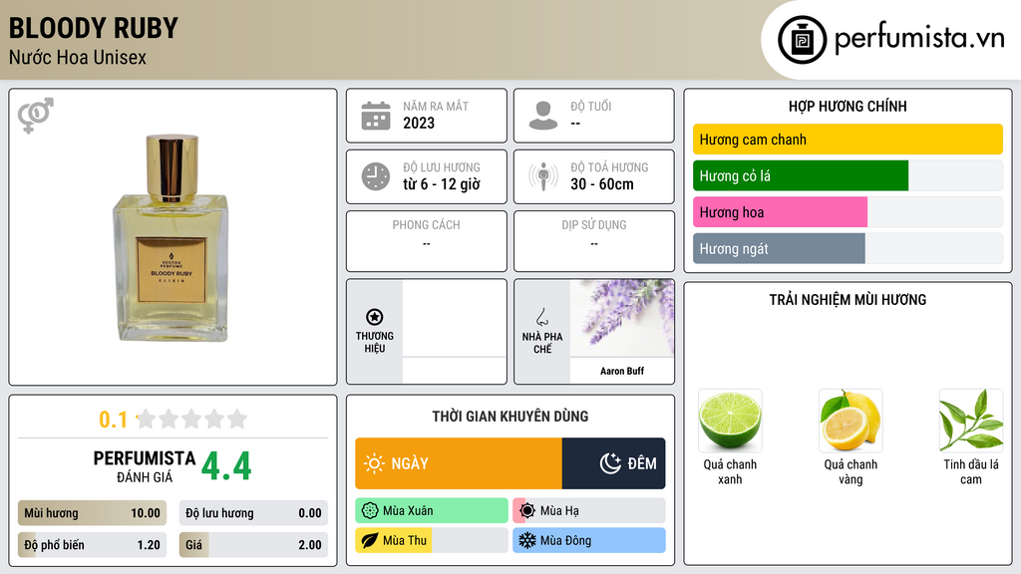Image resolution: width=1021 pixels, height=574 pixels.
Task: Click the calendar icon beside Năm ra mắt
Action: [376, 116]
